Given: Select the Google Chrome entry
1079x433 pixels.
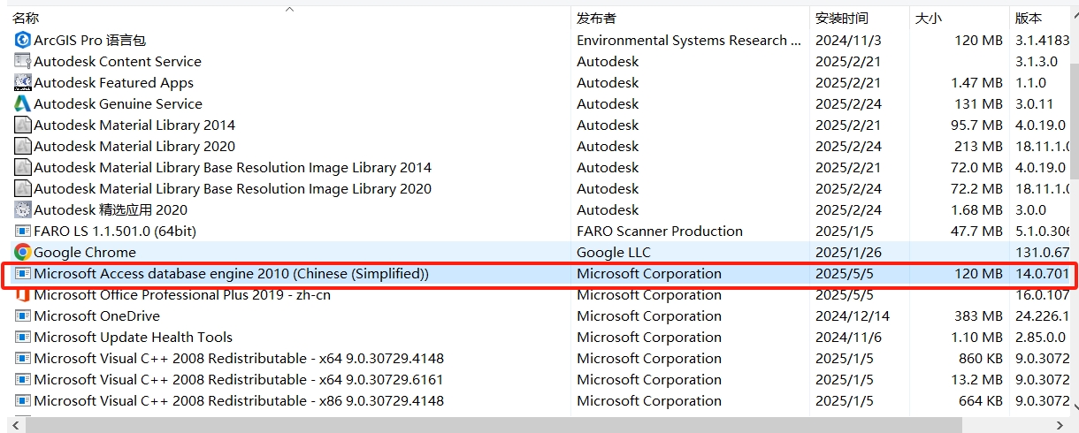Looking at the screenshot, I should (539, 252).
